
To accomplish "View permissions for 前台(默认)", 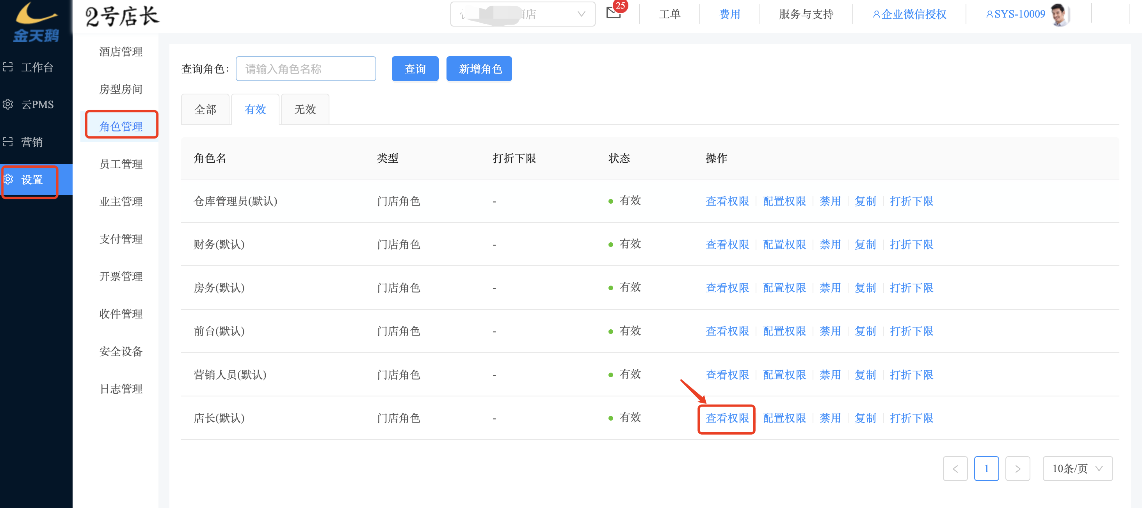I will coord(727,331).
